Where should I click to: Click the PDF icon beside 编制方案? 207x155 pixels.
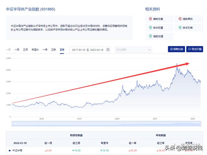click(150, 19)
